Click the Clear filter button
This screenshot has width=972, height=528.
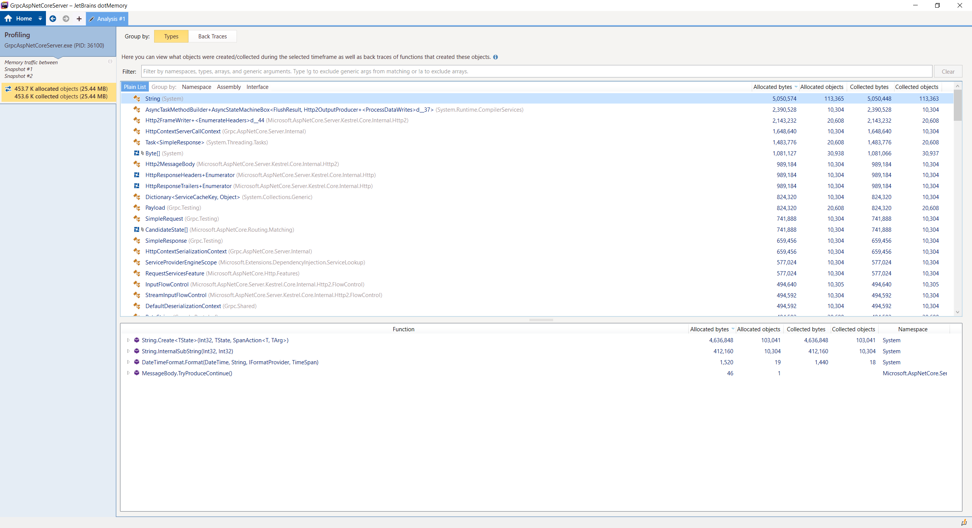click(x=948, y=71)
